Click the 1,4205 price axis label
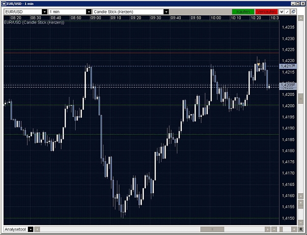307x235 pixels. (288, 94)
